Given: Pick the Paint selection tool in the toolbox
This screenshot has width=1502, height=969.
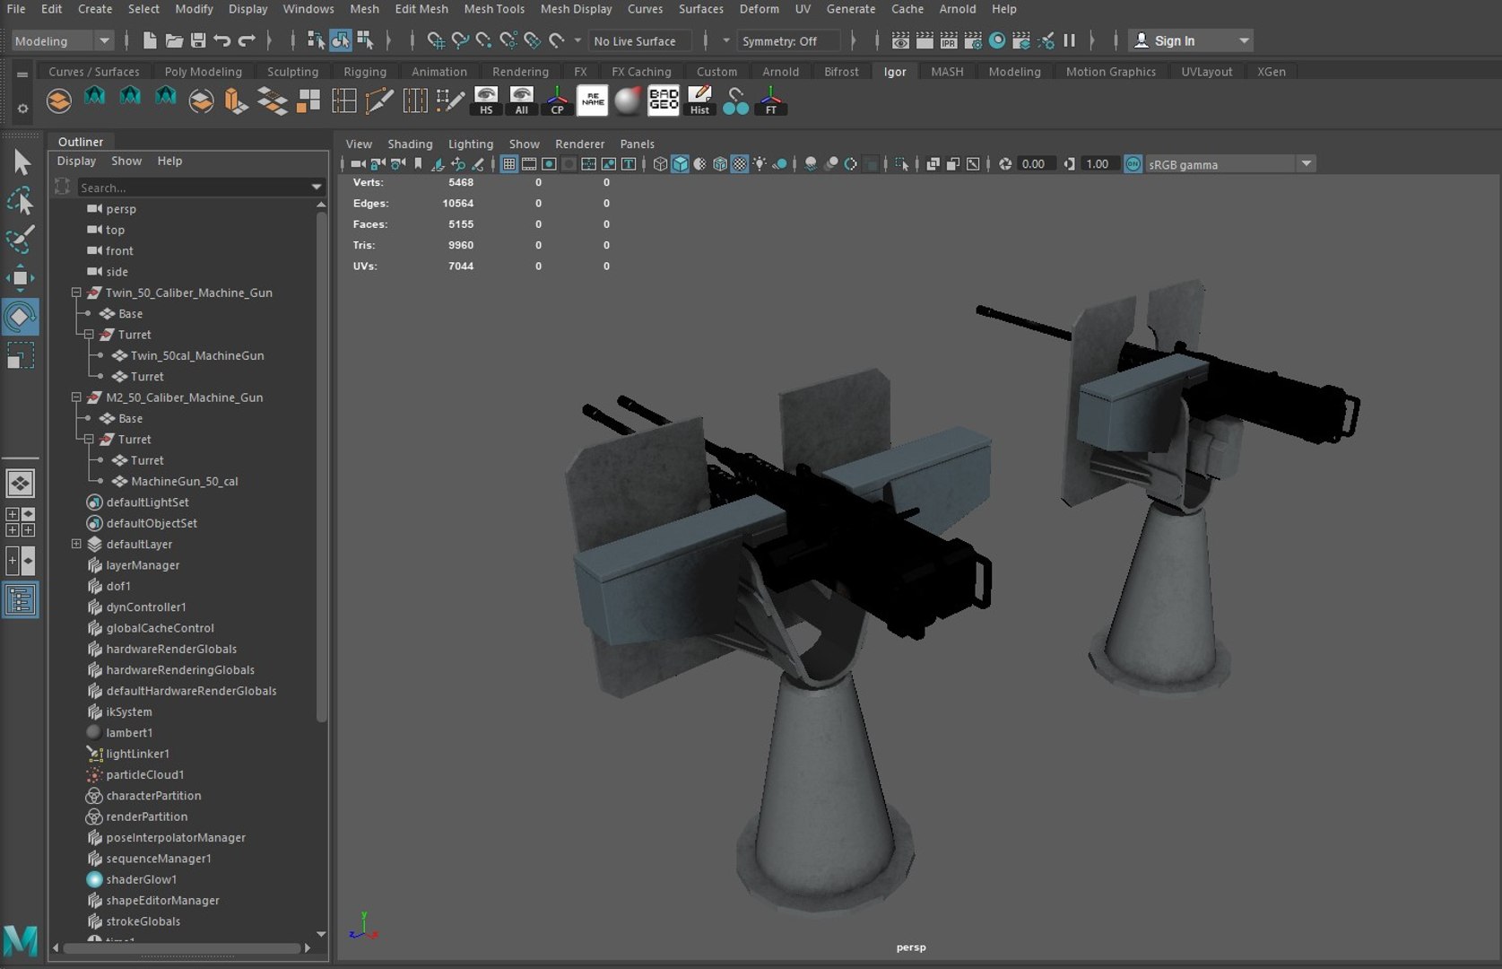Looking at the screenshot, I should [21, 240].
